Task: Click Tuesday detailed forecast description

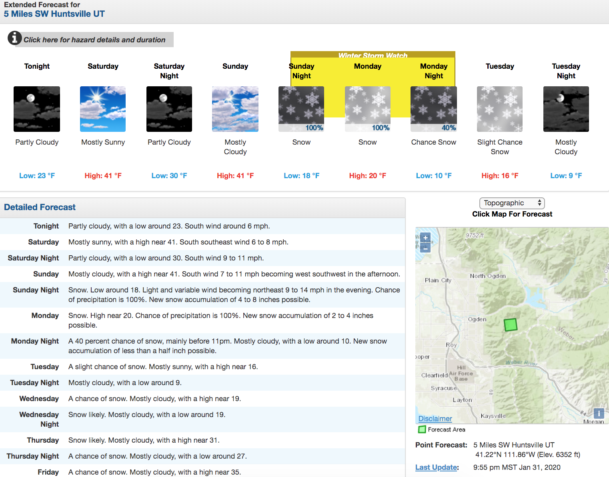Action: [163, 367]
